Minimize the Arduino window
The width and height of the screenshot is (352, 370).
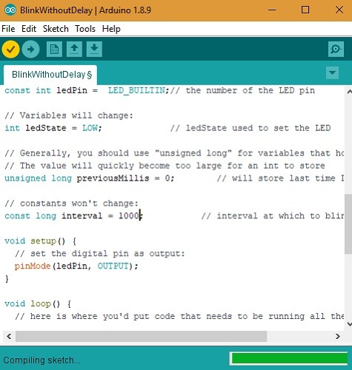click(x=272, y=10)
